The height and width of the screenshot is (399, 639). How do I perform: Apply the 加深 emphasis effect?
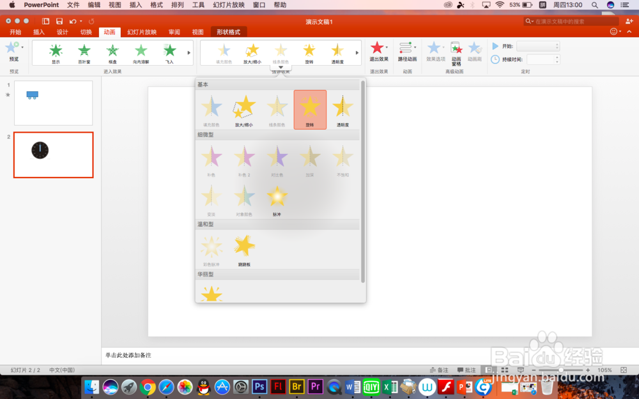[x=310, y=160]
